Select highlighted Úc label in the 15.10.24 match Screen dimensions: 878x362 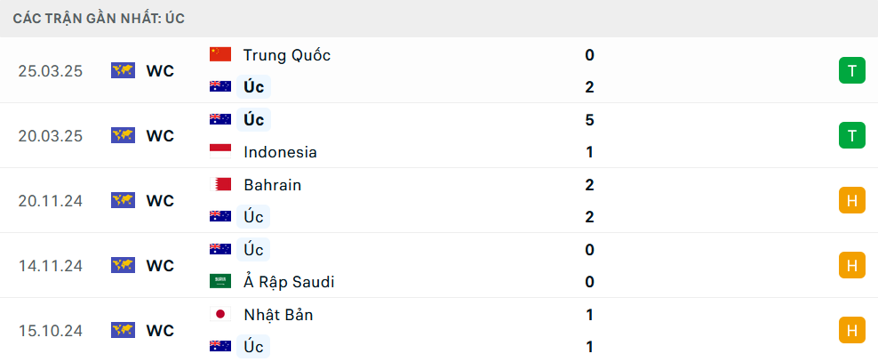coord(253,347)
